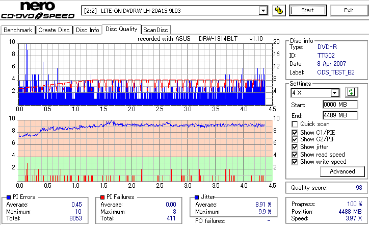Toggle Show C2/PIF checkbox
This screenshot has width=369, height=225.
coord(295,139)
